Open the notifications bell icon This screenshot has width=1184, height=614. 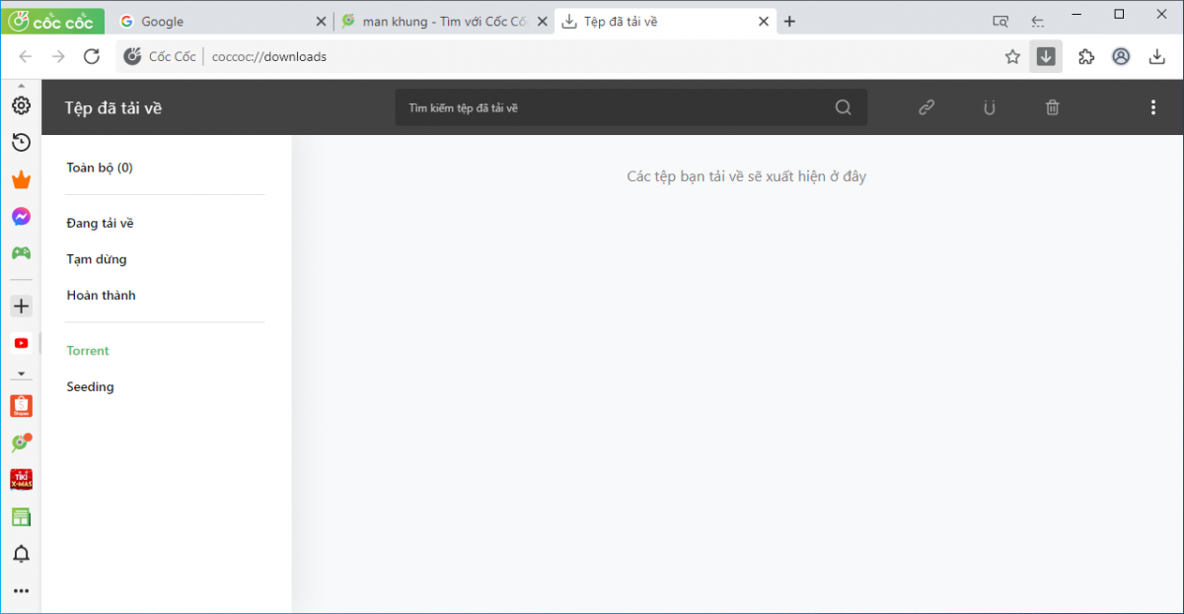(x=21, y=554)
